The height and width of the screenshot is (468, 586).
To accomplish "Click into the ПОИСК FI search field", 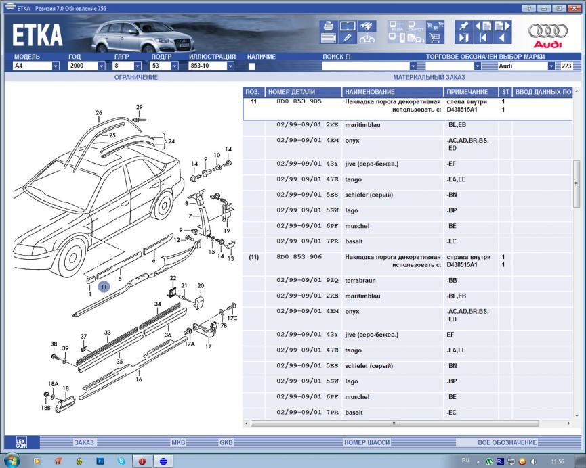I will [366, 66].
